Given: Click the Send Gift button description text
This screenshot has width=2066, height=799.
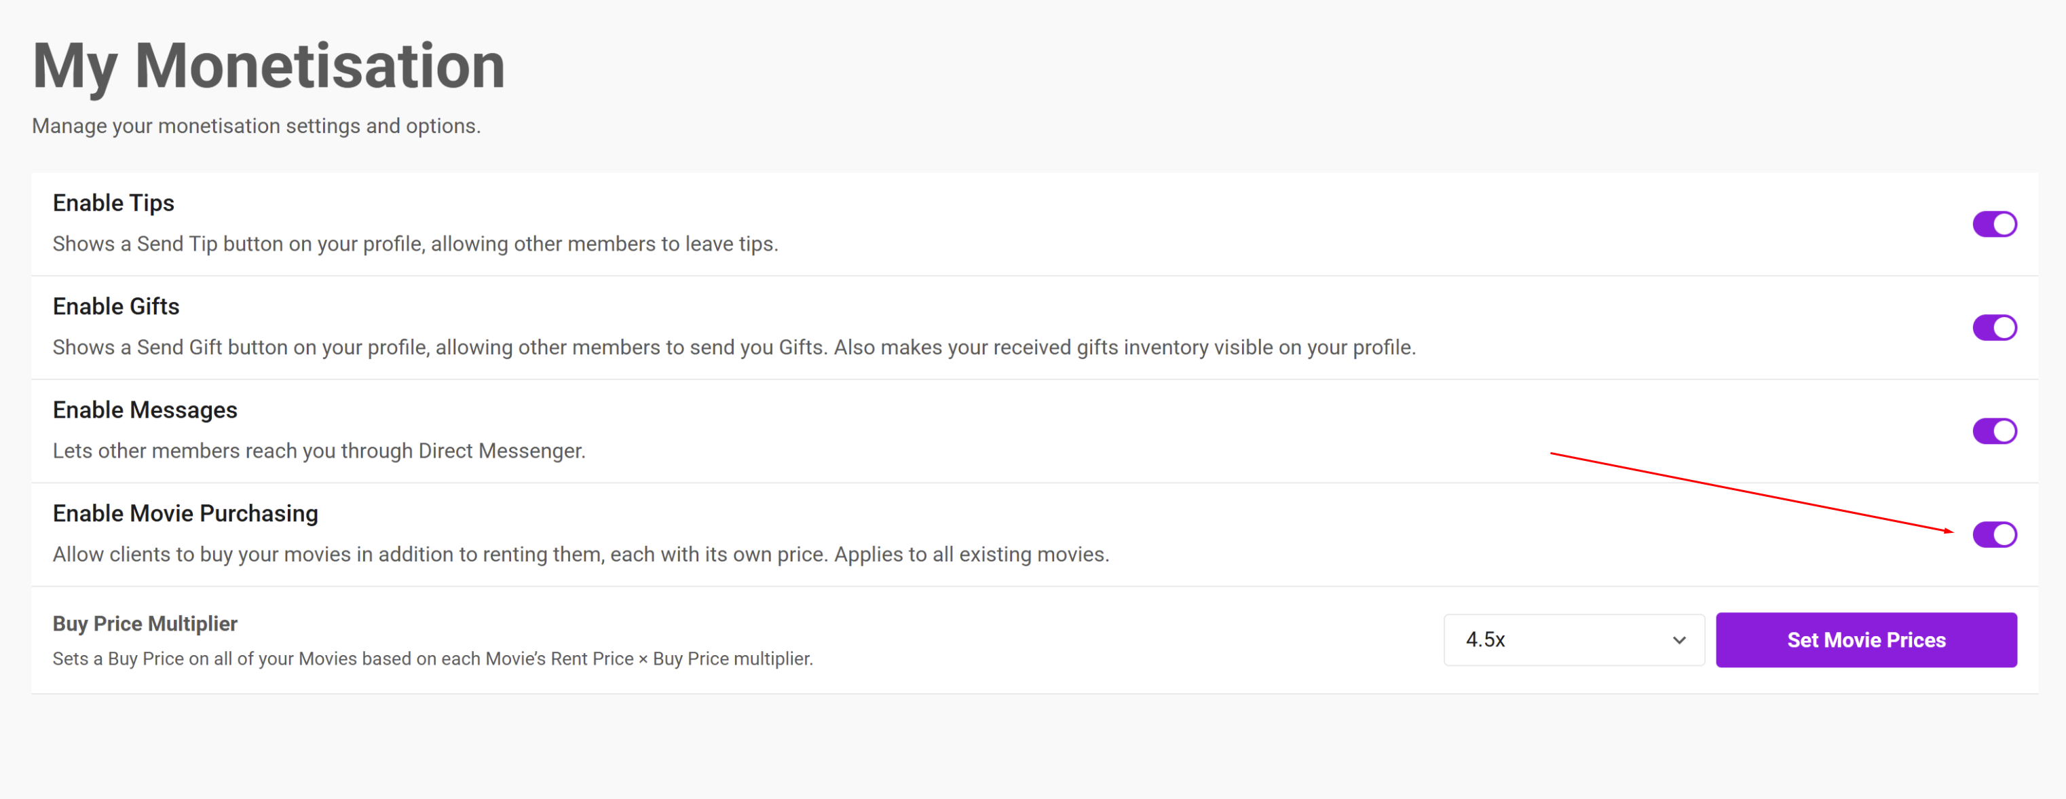Looking at the screenshot, I should [733, 348].
